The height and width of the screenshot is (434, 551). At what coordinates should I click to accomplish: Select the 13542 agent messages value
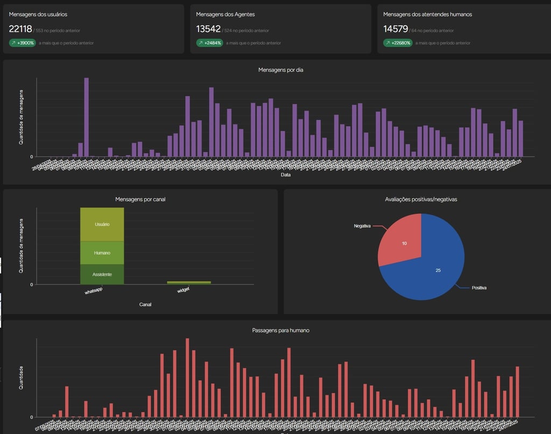(208, 29)
